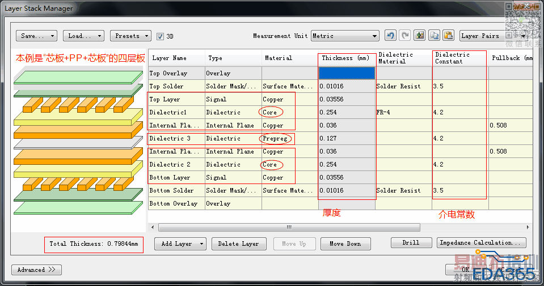544x286 pixels.
Task: Click Dielectric 2 Core material cell
Action: coord(290,164)
